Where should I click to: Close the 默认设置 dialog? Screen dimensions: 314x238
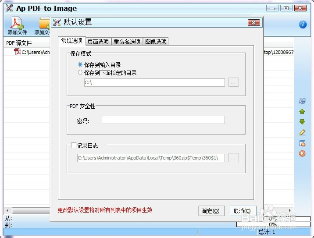(x=254, y=23)
